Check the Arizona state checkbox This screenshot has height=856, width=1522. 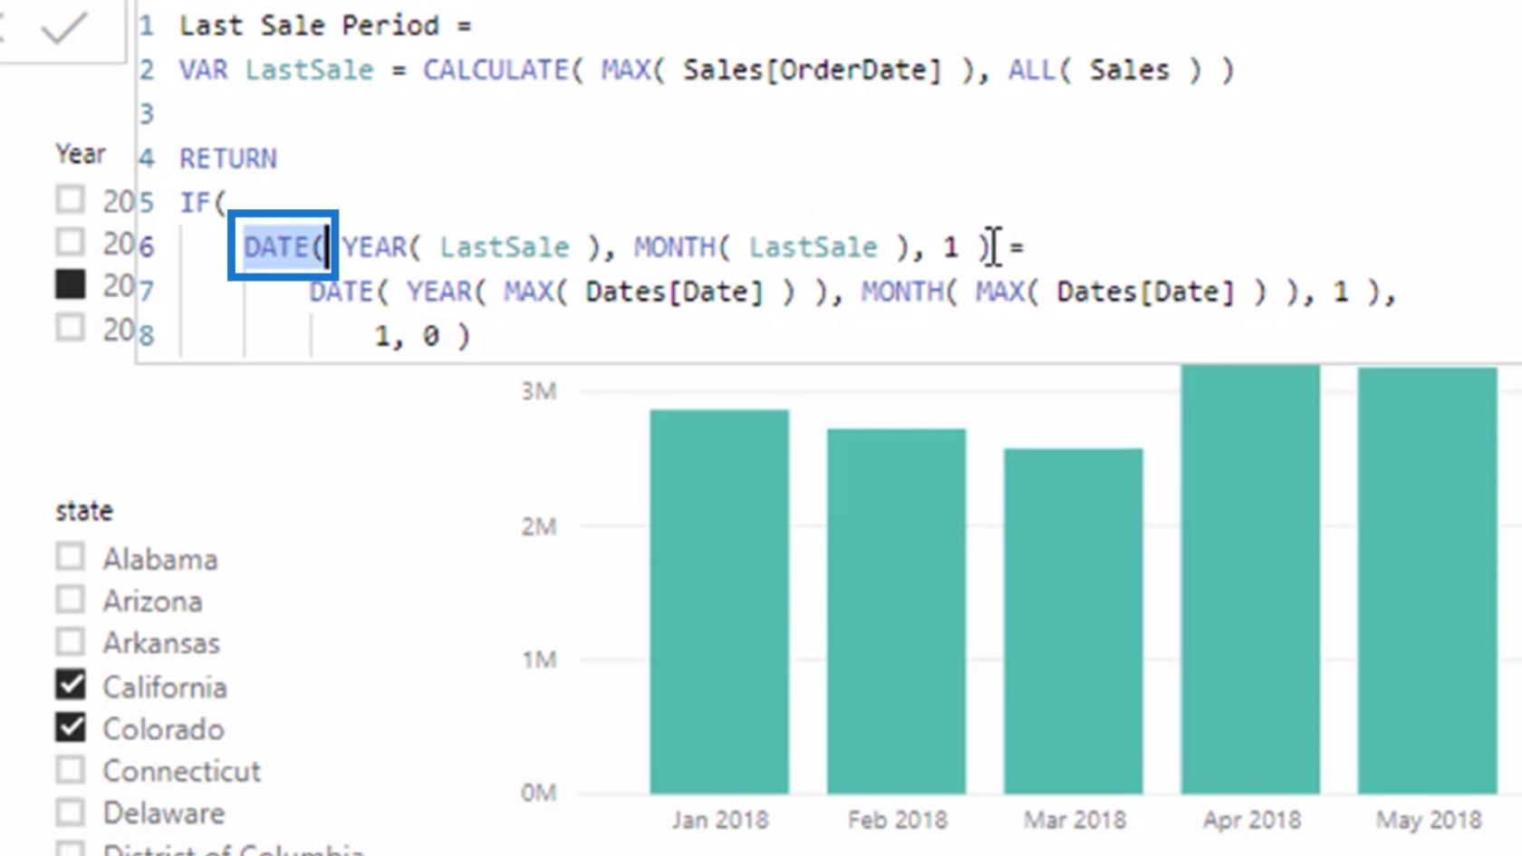(71, 600)
